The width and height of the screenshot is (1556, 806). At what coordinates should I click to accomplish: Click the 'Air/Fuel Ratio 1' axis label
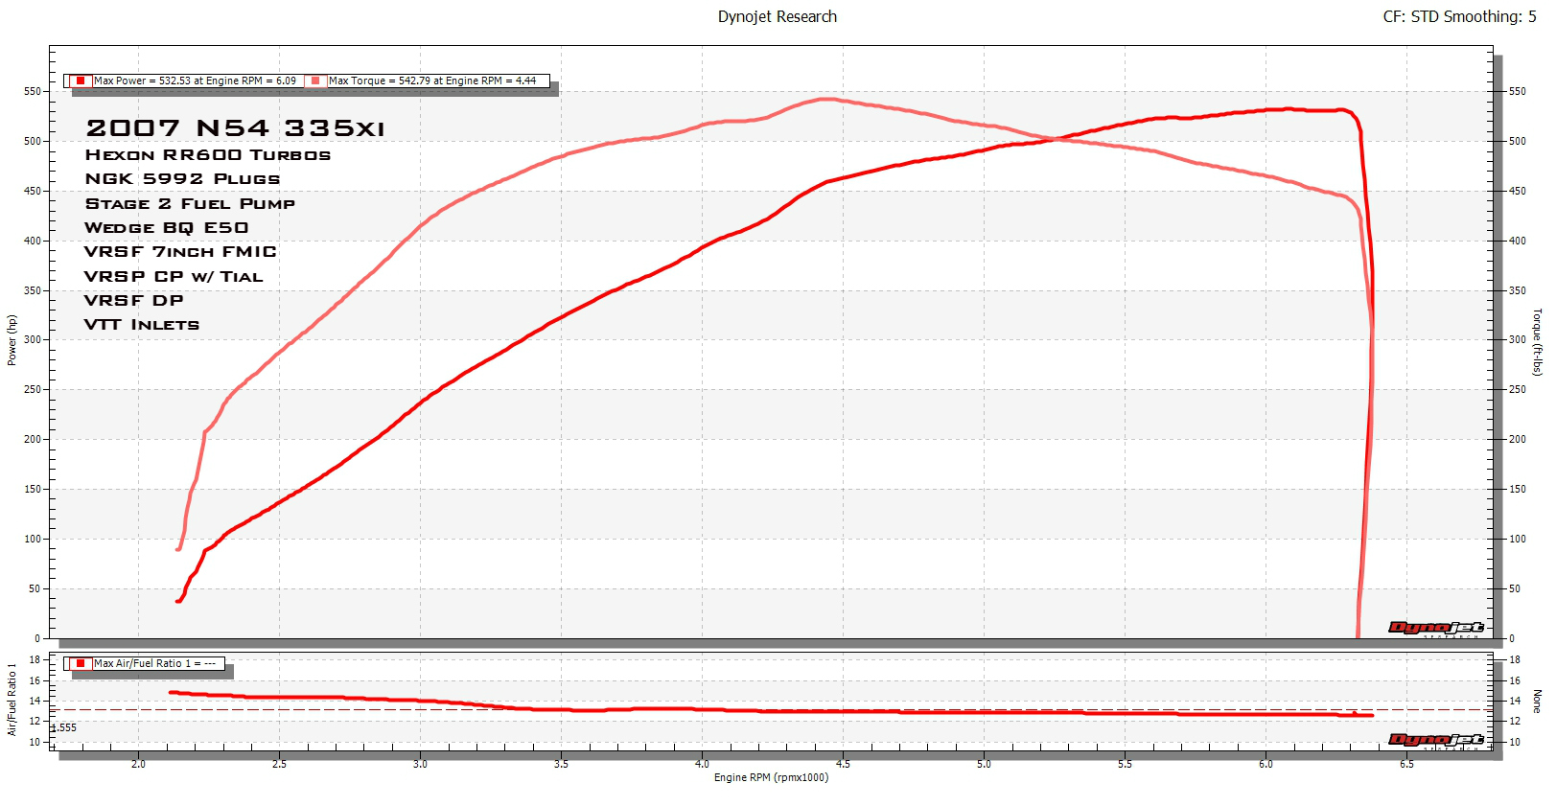coord(12,700)
